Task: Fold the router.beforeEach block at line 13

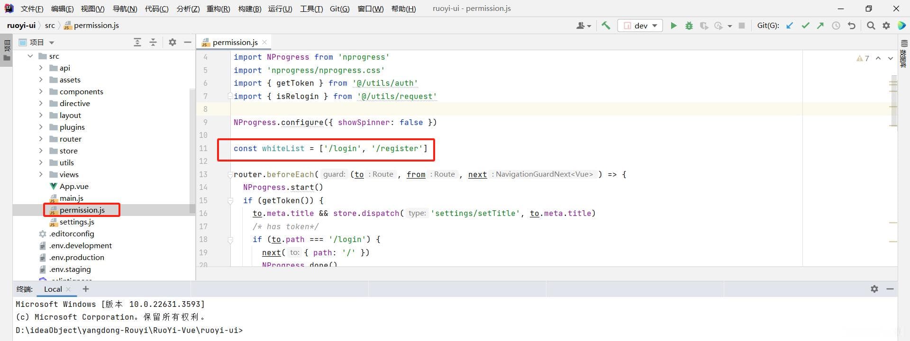Action: (230, 174)
